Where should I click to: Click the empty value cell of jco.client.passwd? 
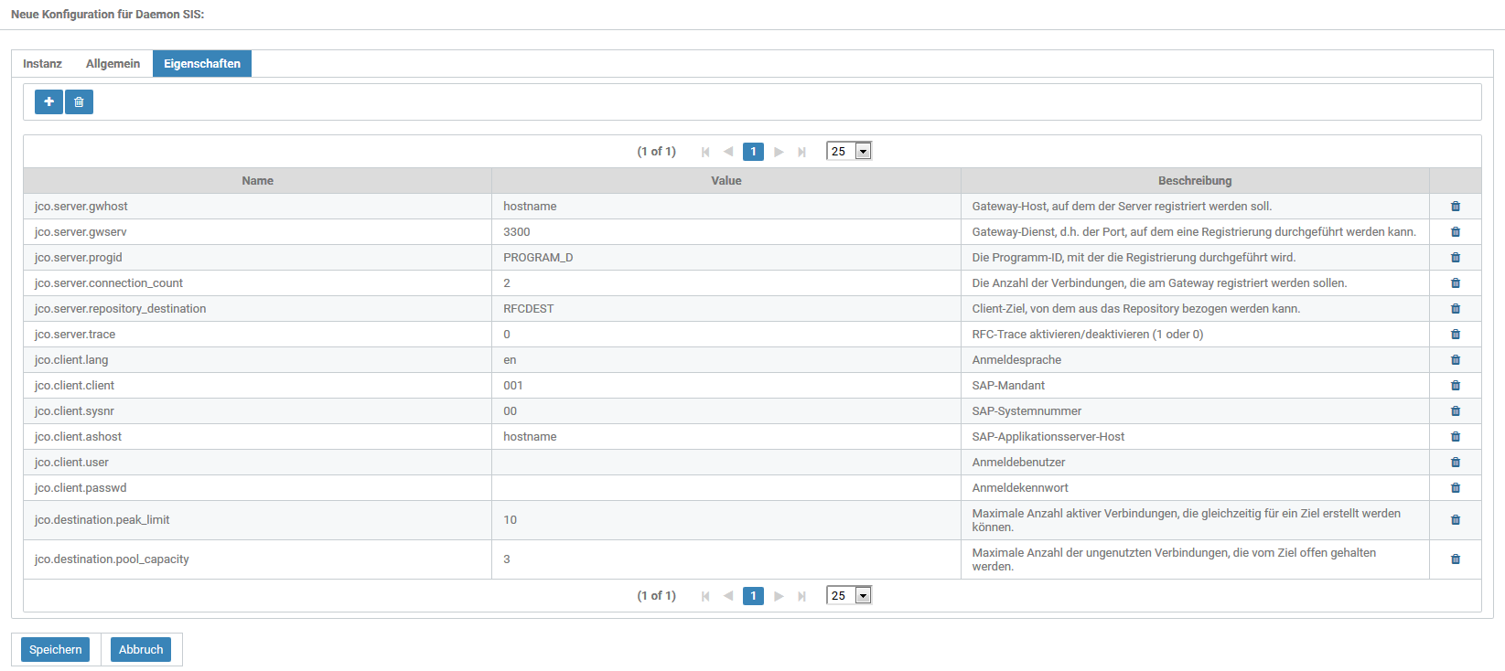[x=726, y=488]
